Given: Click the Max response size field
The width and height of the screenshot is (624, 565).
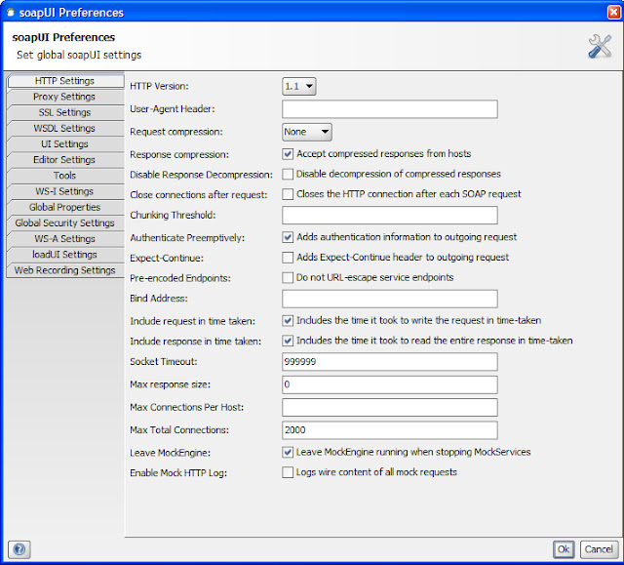Looking at the screenshot, I should [390, 384].
